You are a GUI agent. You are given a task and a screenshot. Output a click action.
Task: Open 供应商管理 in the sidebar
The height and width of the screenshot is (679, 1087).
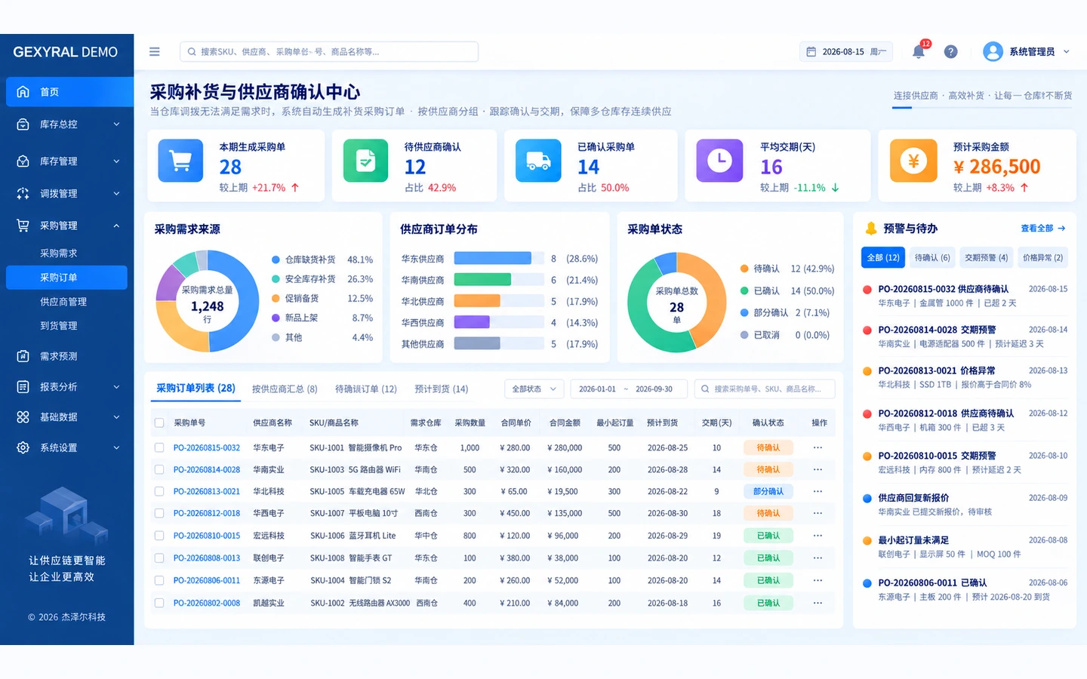[63, 302]
